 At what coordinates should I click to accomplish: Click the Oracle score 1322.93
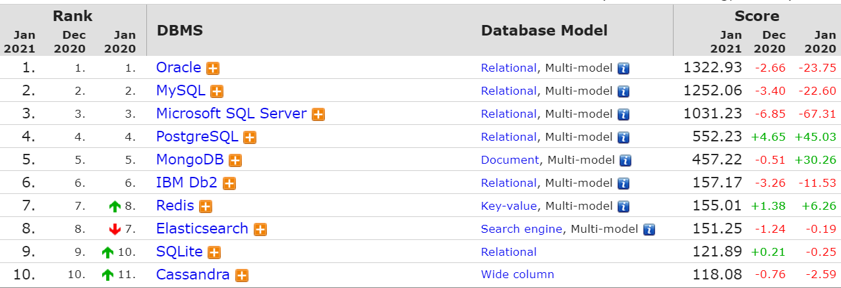(x=712, y=68)
